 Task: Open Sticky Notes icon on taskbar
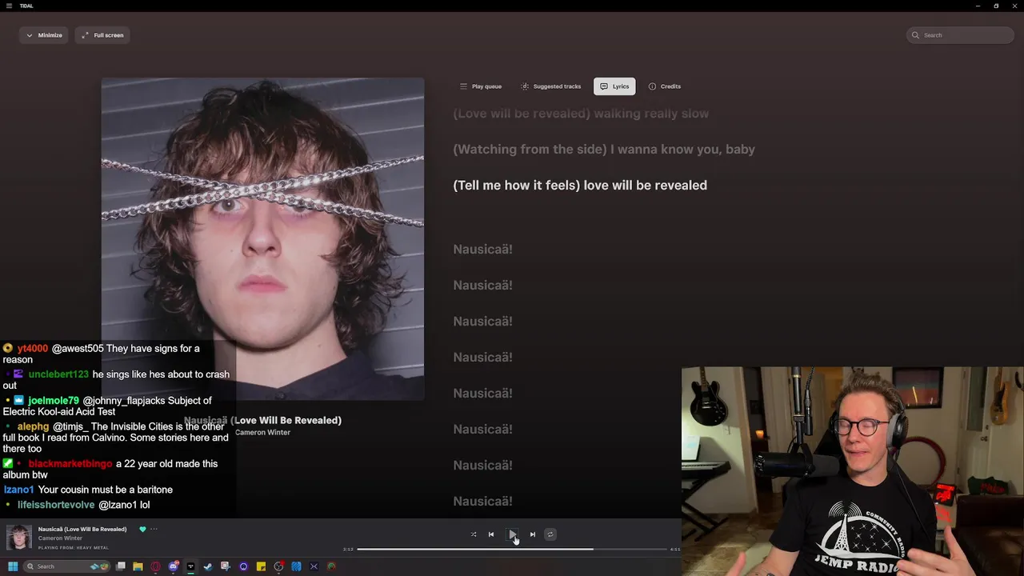(x=261, y=566)
